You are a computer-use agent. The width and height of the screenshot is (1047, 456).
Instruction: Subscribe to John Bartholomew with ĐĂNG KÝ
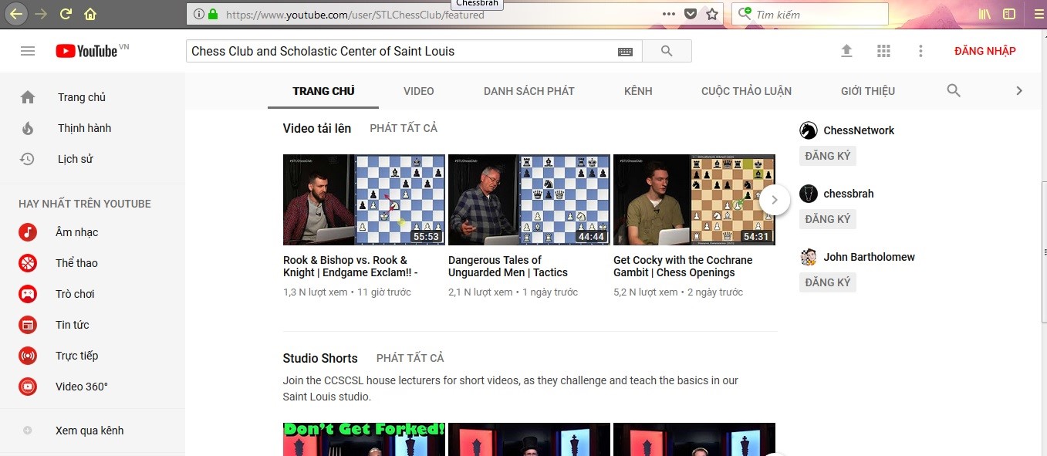(x=828, y=282)
